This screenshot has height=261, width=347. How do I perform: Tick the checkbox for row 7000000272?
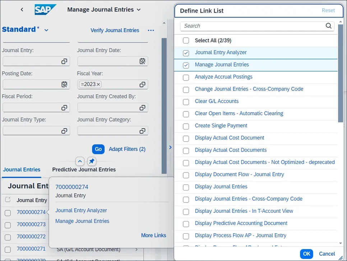click(8, 237)
